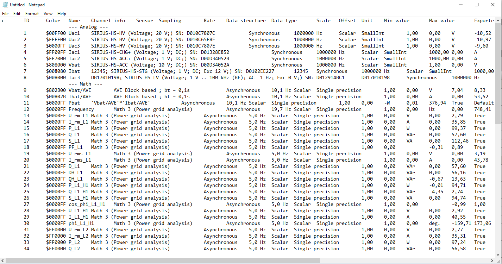
Task: Maximize the Notepad window
Action: [477, 5]
